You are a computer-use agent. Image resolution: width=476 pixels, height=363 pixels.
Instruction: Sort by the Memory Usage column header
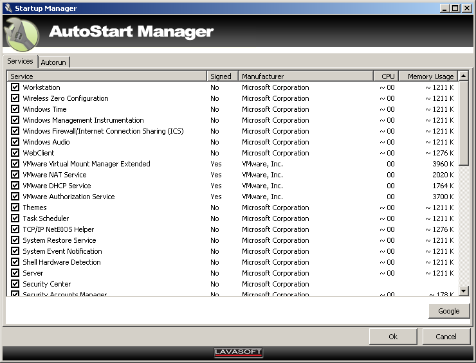428,76
